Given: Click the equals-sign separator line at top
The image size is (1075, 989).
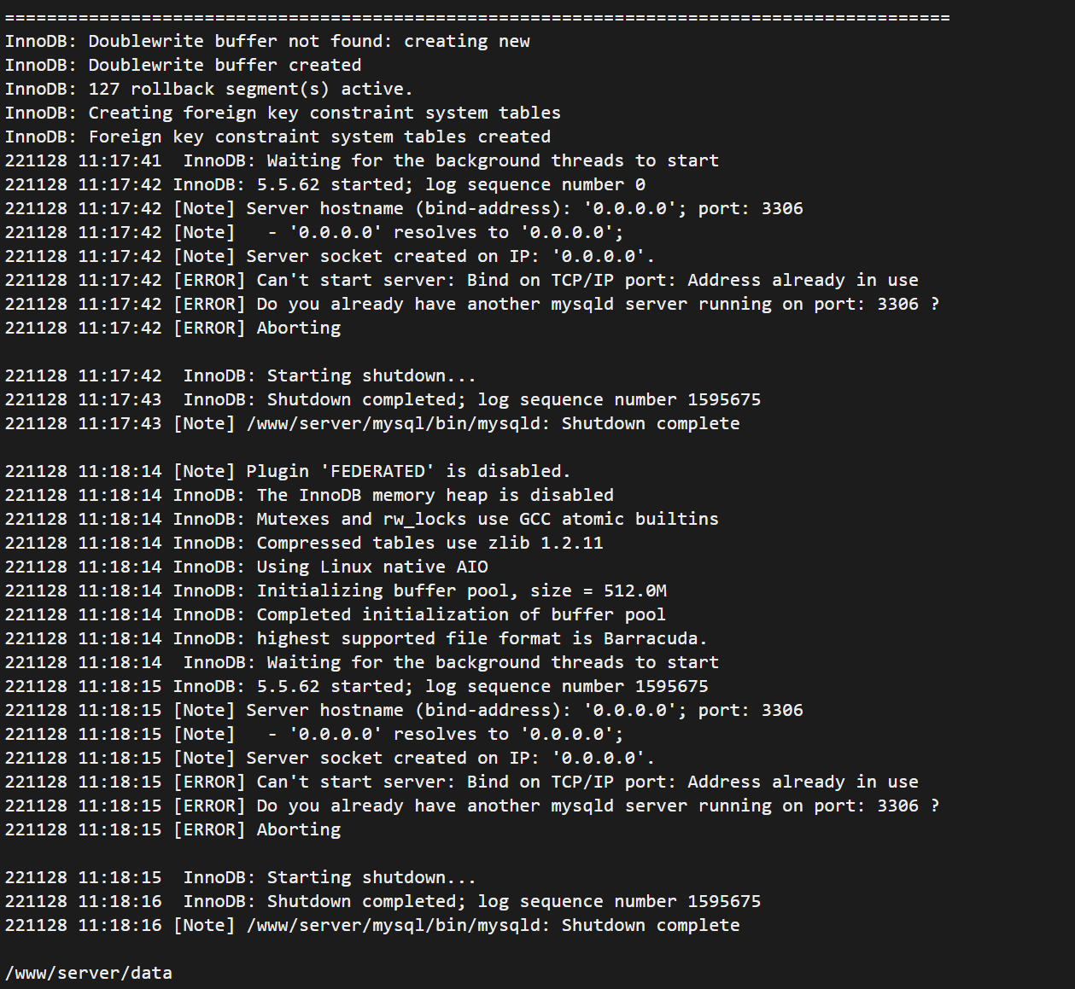Looking at the screenshot, I should [x=477, y=17].
